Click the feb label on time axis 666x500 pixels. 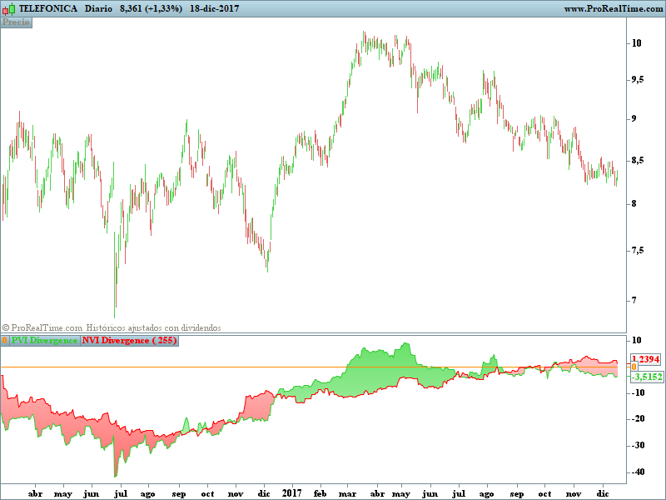320,493
